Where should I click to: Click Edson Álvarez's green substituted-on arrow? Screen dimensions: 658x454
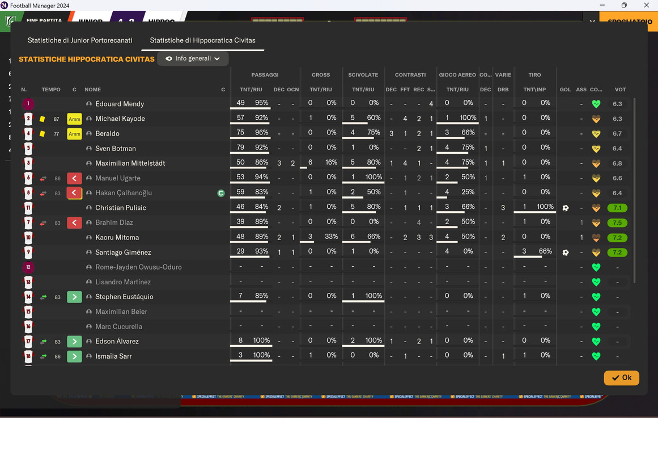coord(74,341)
